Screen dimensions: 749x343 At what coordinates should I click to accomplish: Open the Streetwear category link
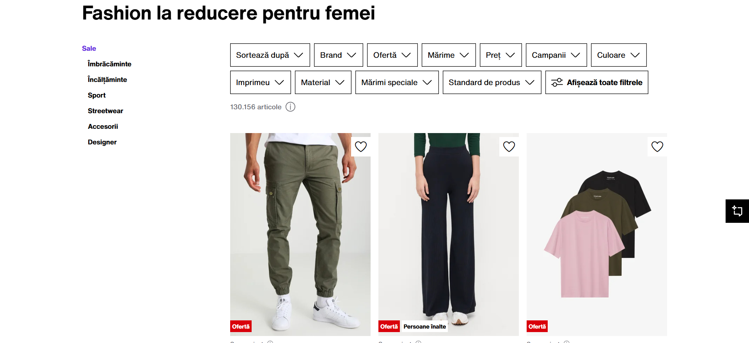105,111
